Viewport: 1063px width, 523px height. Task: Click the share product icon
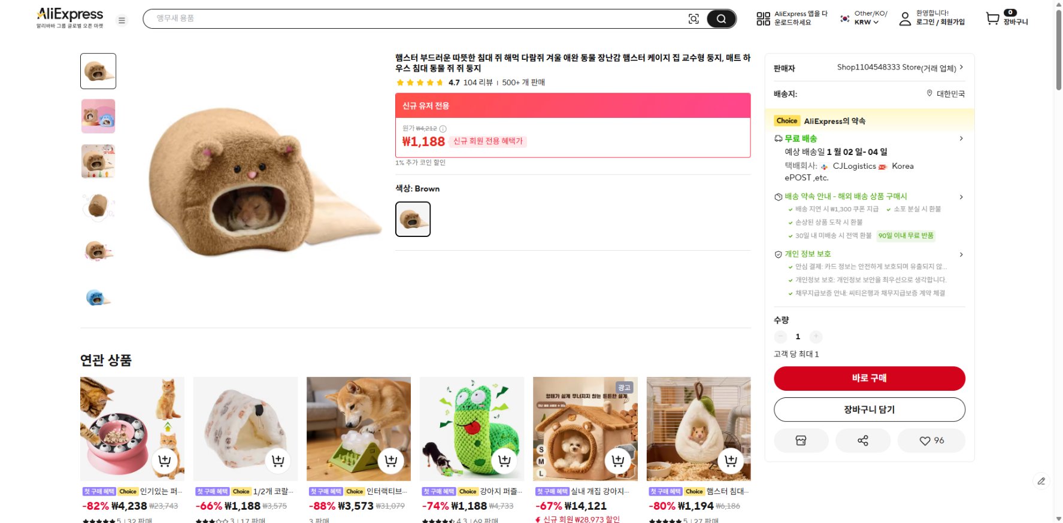point(862,440)
